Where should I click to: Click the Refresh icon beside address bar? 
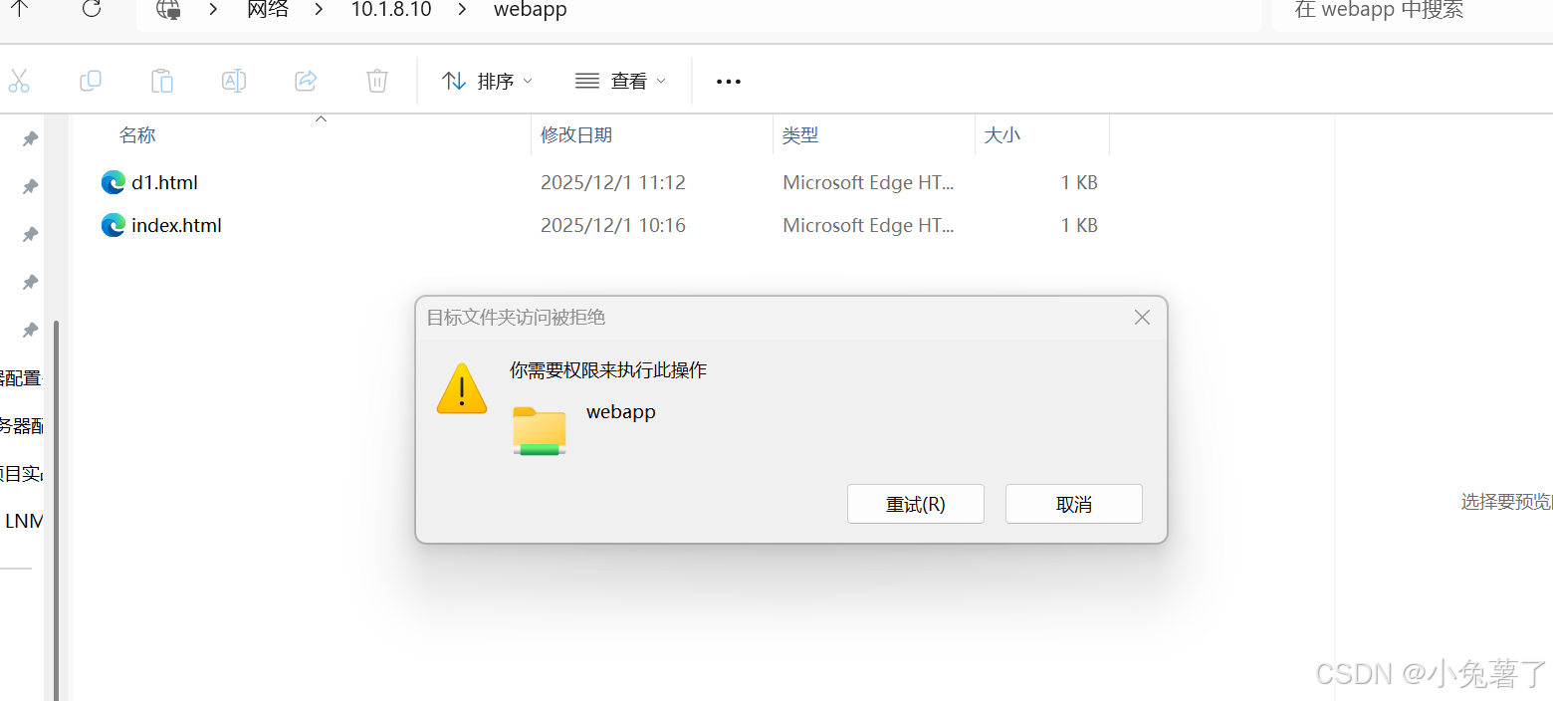coord(92,10)
